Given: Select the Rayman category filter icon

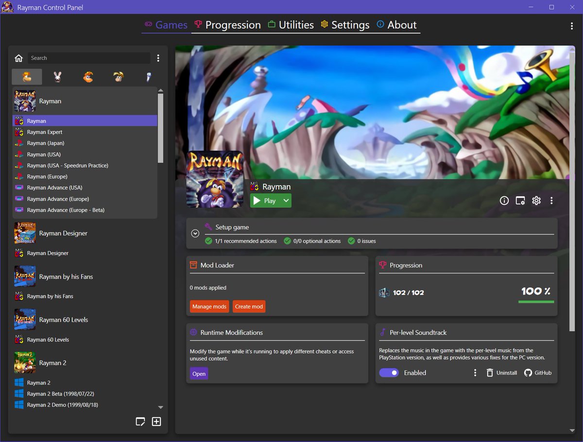Looking at the screenshot, I should click(27, 77).
